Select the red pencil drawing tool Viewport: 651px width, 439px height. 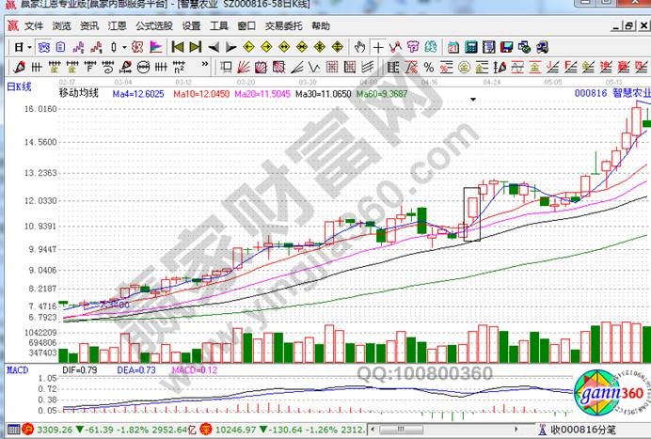(x=17, y=66)
